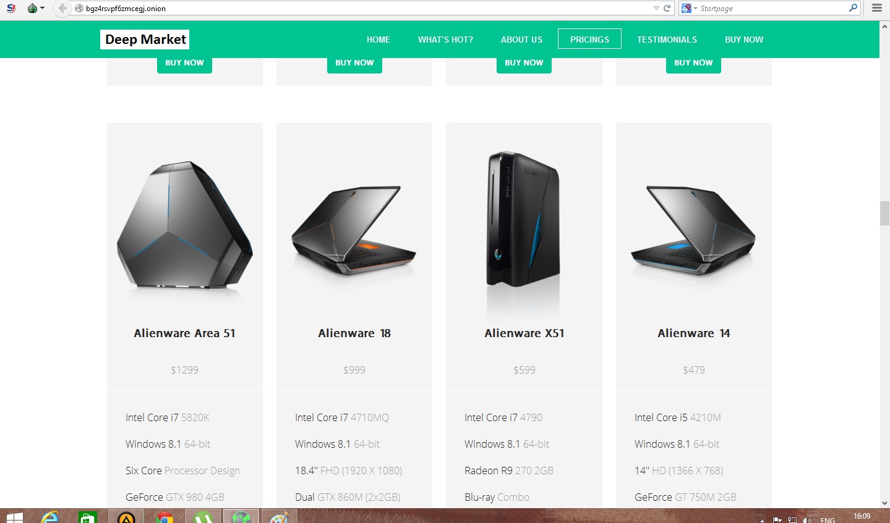The width and height of the screenshot is (890, 523).
Task: Click the $599 price
Action: click(524, 370)
